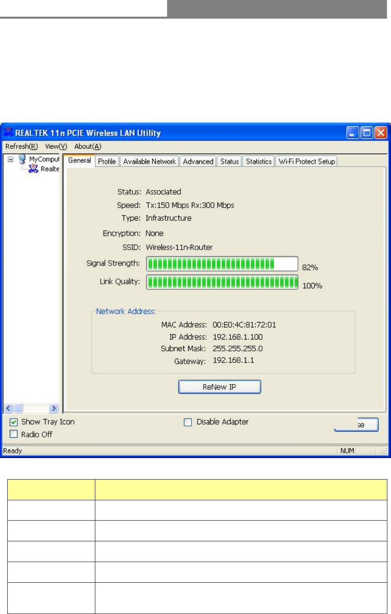Enable the Radio Off checkbox
The image size is (391, 614).
tap(14, 434)
